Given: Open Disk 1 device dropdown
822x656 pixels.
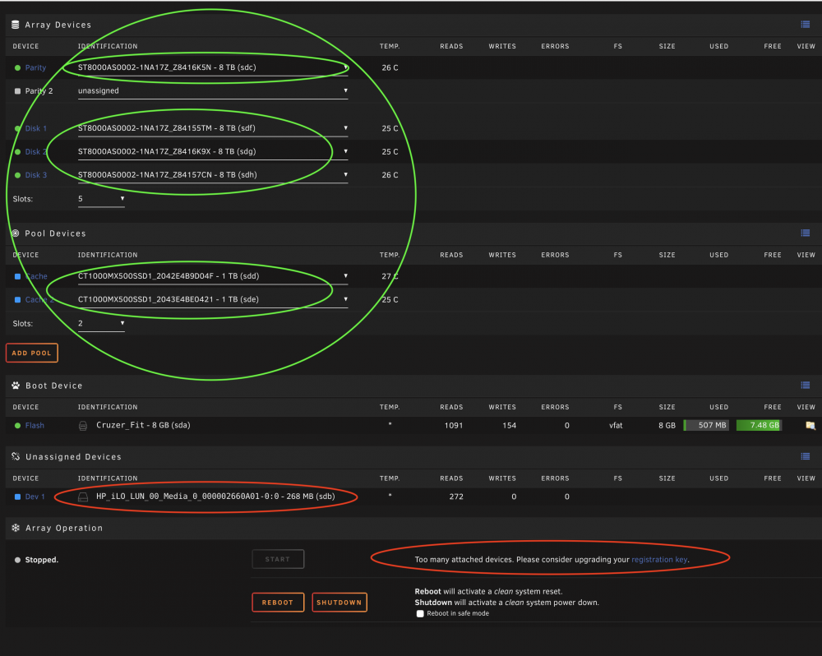Looking at the screenshot, I should (x=213, y=128).
